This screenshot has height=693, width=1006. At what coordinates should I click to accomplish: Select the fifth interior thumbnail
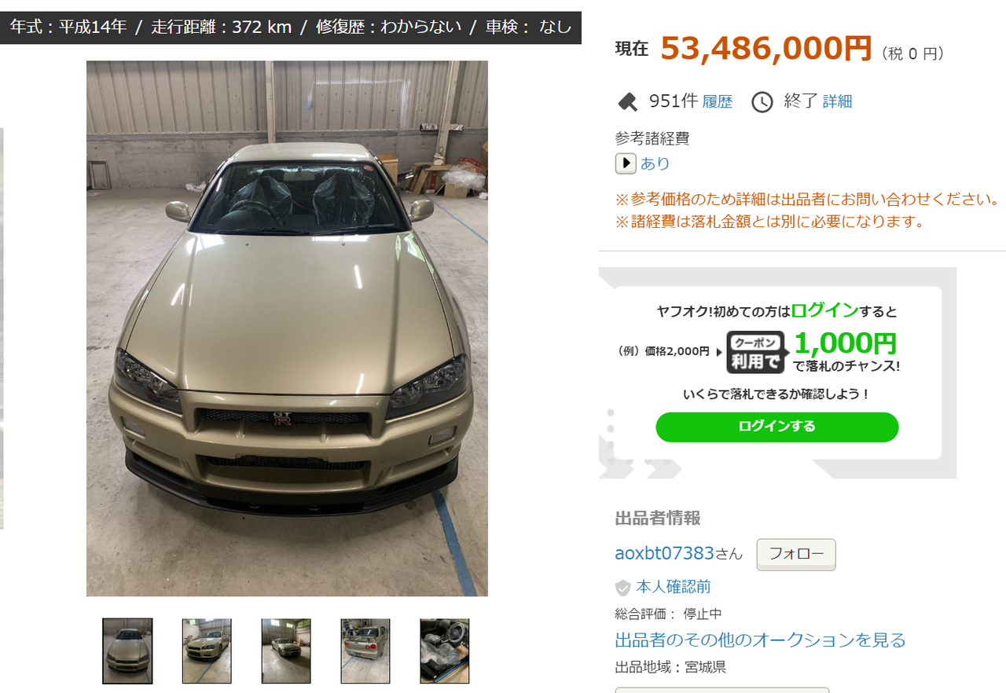pos(445,651)
